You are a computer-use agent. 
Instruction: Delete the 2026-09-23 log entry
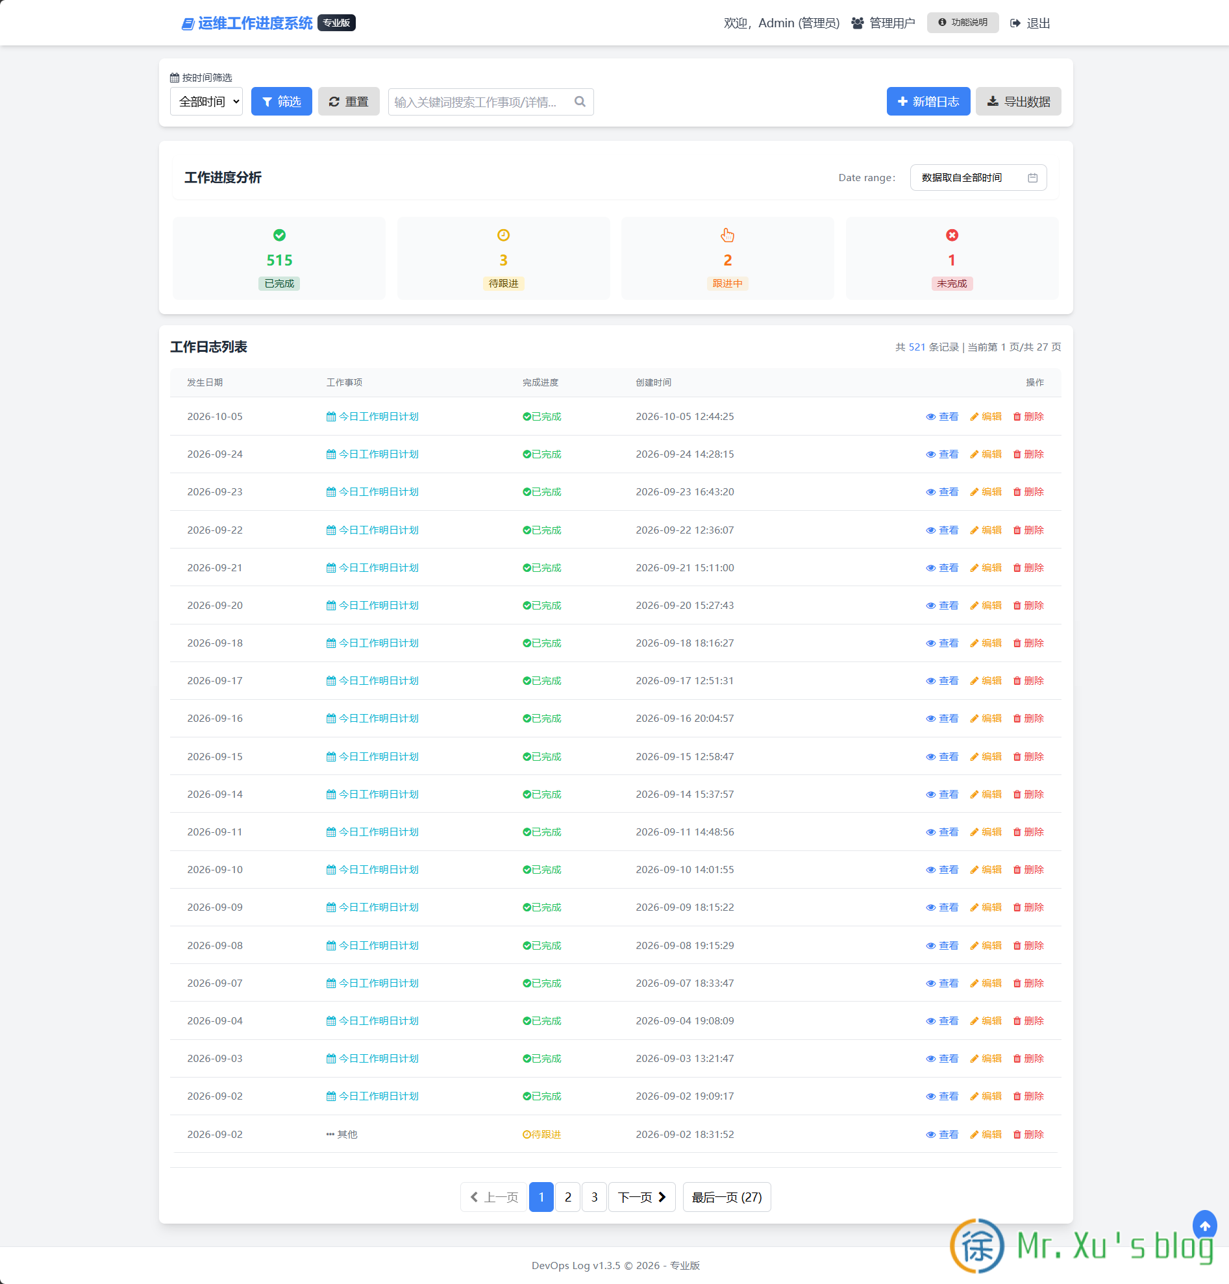(1028, 492)
